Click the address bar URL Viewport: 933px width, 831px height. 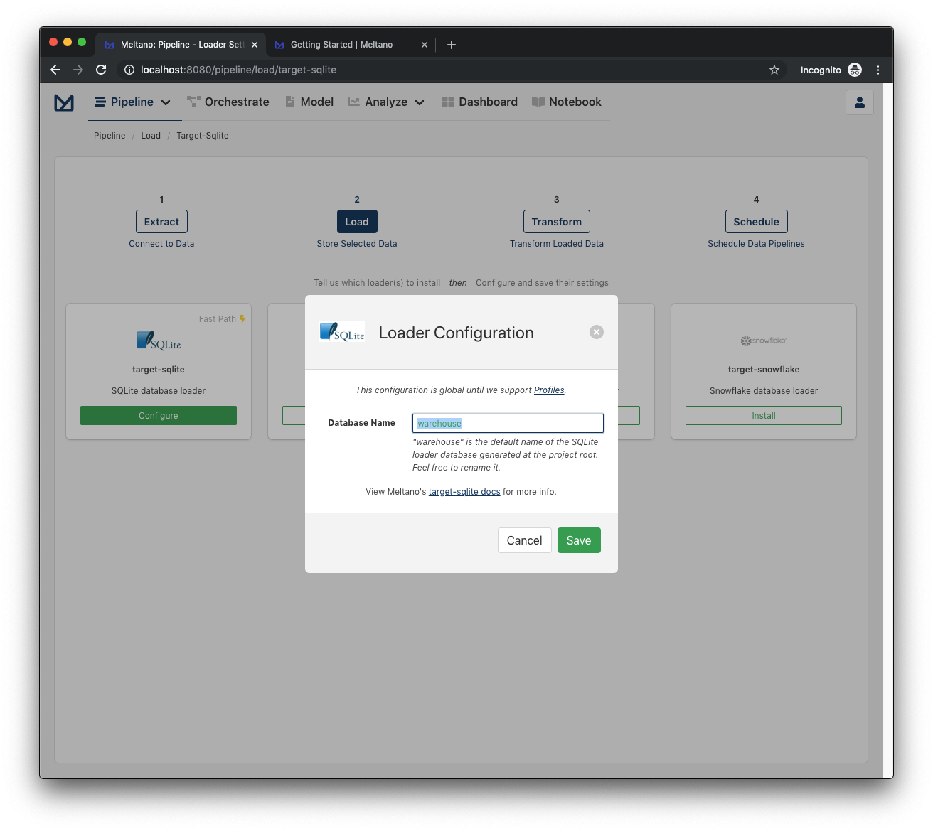[238, 70]
